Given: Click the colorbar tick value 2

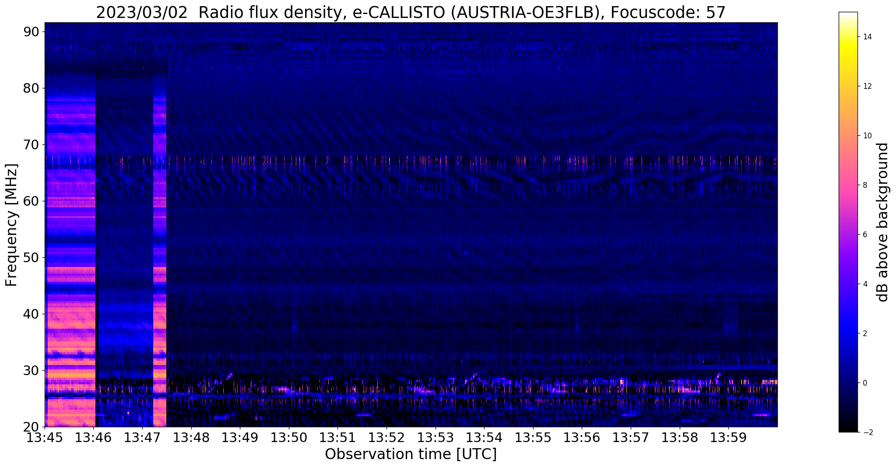Looking at the screenshot, I should 864,334.
